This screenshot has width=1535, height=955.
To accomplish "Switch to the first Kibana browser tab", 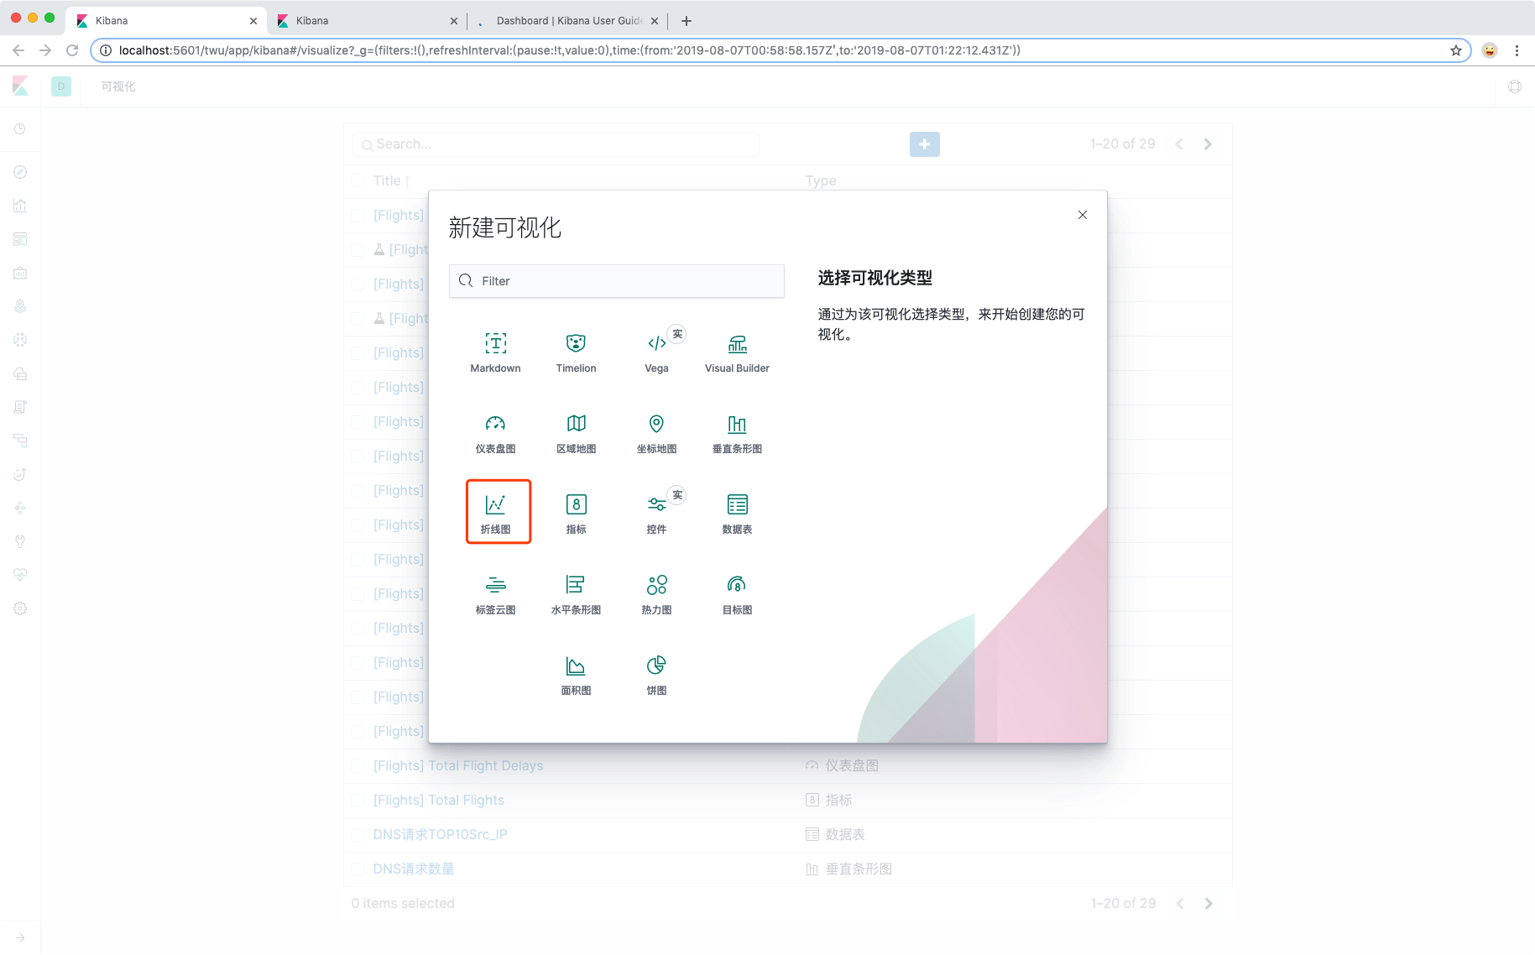I will 166,20.
